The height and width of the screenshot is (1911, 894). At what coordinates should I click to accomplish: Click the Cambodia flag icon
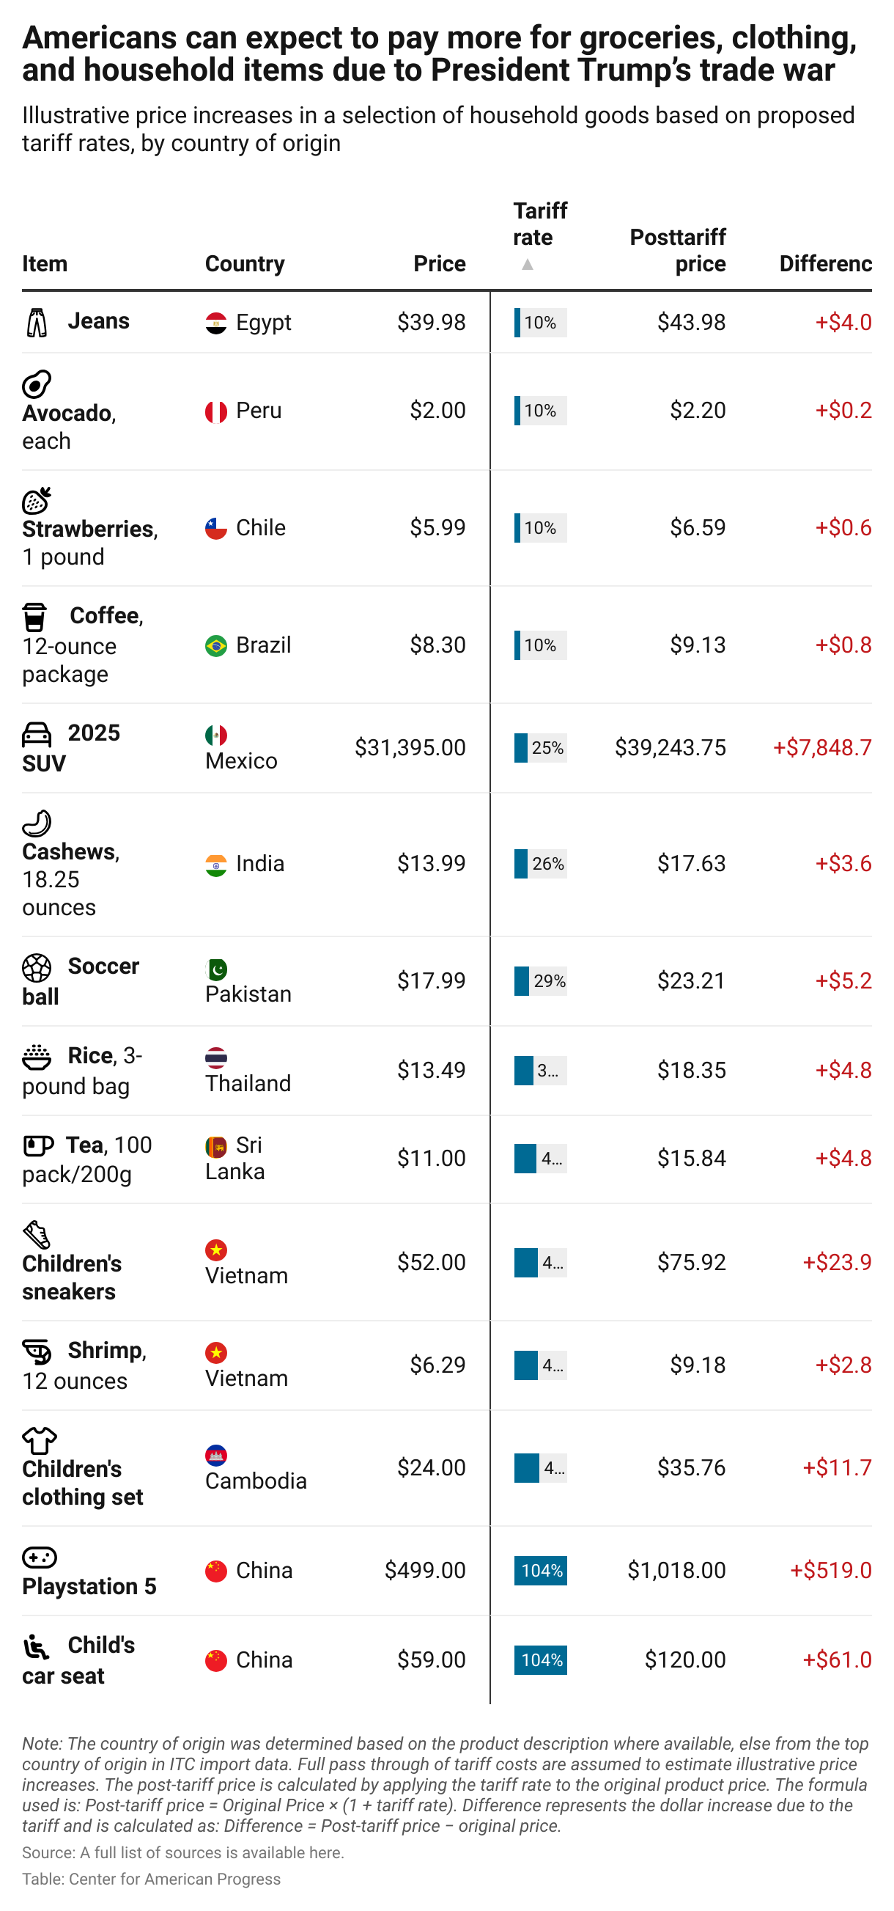(215, 1456)
